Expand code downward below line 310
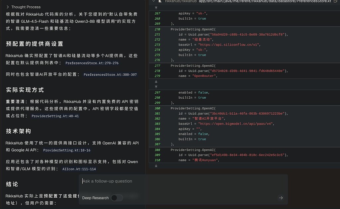The image size is (340, 209). 156,166
